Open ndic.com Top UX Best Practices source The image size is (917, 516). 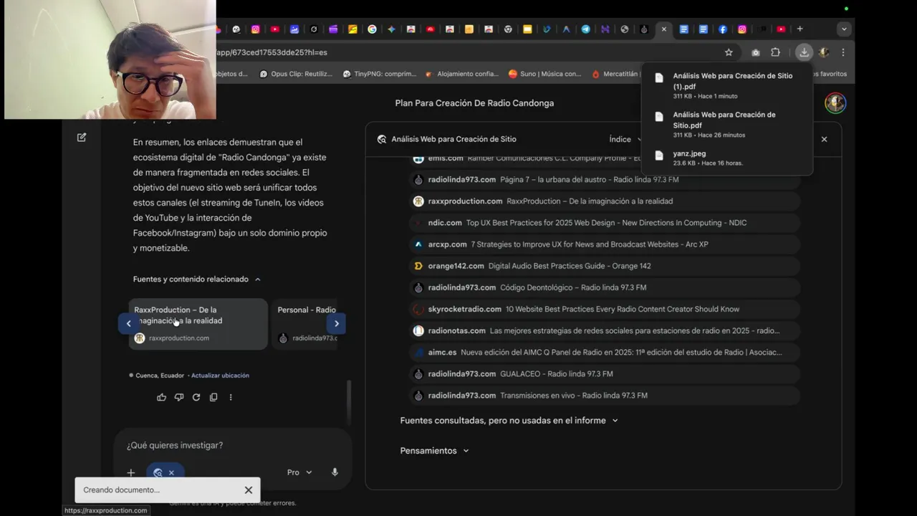(603, 223)
